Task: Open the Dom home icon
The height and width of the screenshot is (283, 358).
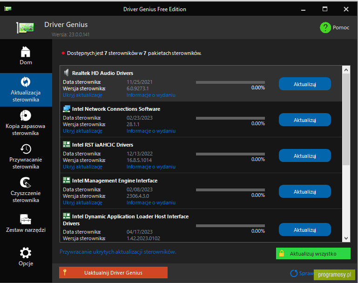Action: point(26,52)
